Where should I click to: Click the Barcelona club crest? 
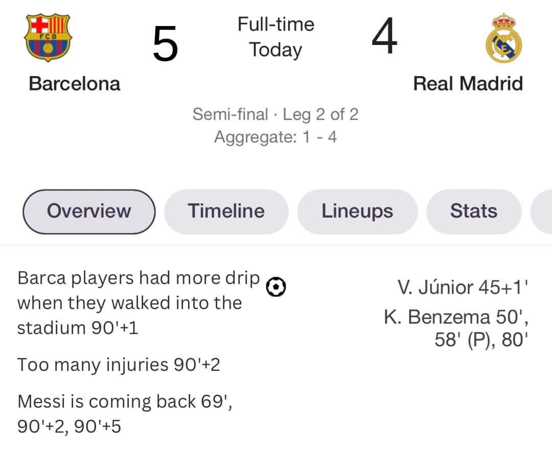(x=48, y=38)
